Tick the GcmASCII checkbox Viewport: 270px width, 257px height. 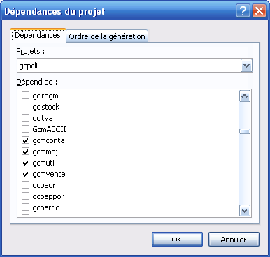[x=25, y=129]
